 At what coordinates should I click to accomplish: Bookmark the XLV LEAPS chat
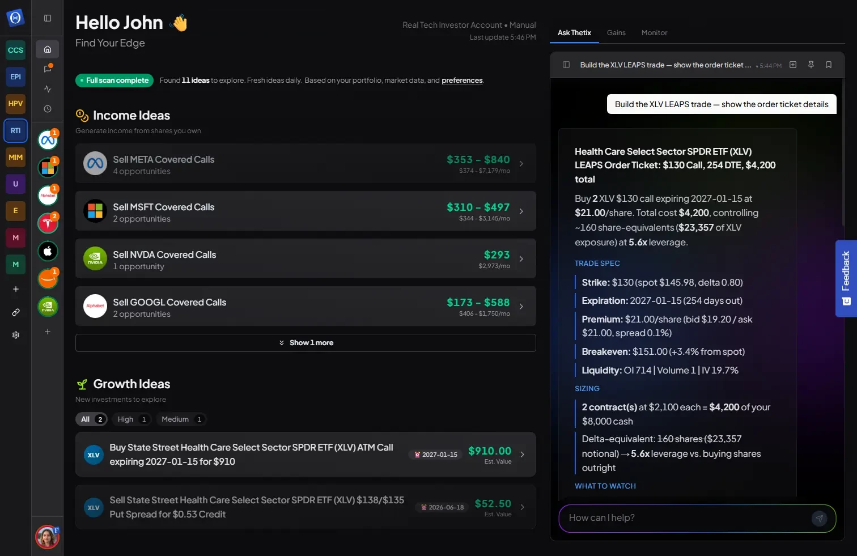829,65
